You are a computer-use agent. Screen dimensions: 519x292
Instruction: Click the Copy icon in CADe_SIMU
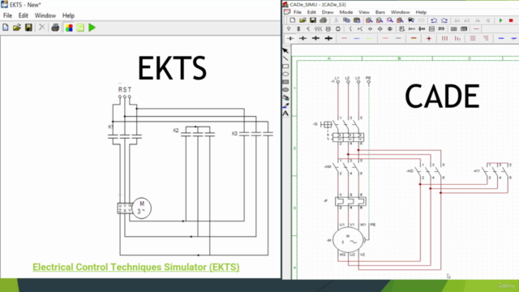pyautogui.click(x=346, y=20)
